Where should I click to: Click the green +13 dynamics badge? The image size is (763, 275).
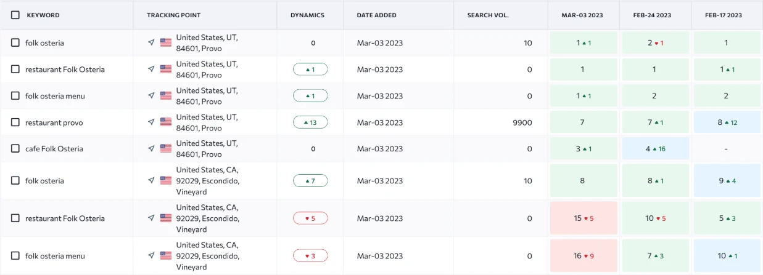(310, 122)
